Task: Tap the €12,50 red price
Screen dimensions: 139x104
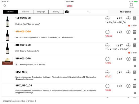Action: click(x=109, y=36)
